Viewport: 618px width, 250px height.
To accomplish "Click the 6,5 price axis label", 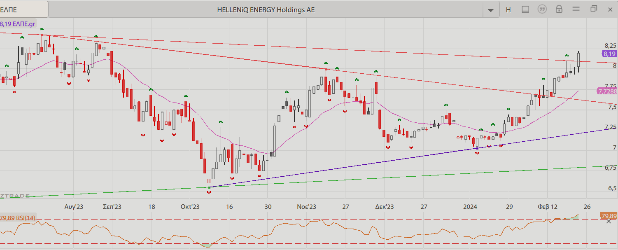I will tap(612, 188).
